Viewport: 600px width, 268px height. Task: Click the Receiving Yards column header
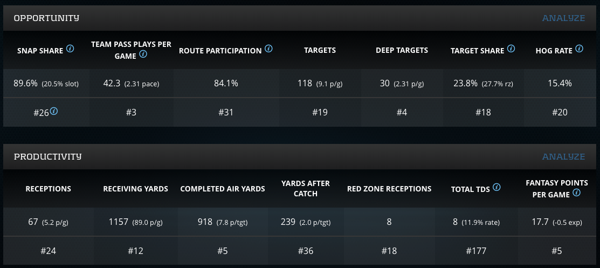[x=135, y=189]
